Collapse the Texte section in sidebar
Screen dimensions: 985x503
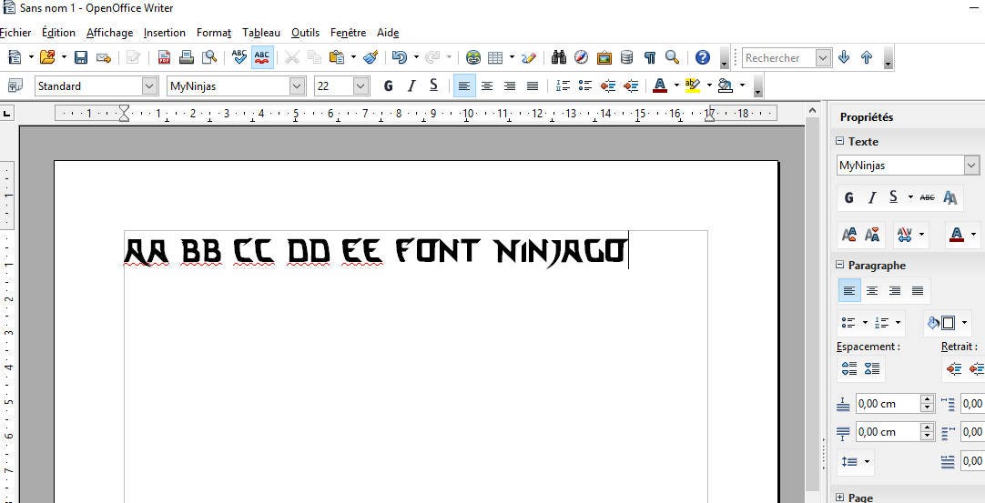click(840, 141)
